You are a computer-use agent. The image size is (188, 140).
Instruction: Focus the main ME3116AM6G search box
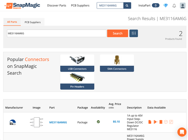click(x=57, y=33)
